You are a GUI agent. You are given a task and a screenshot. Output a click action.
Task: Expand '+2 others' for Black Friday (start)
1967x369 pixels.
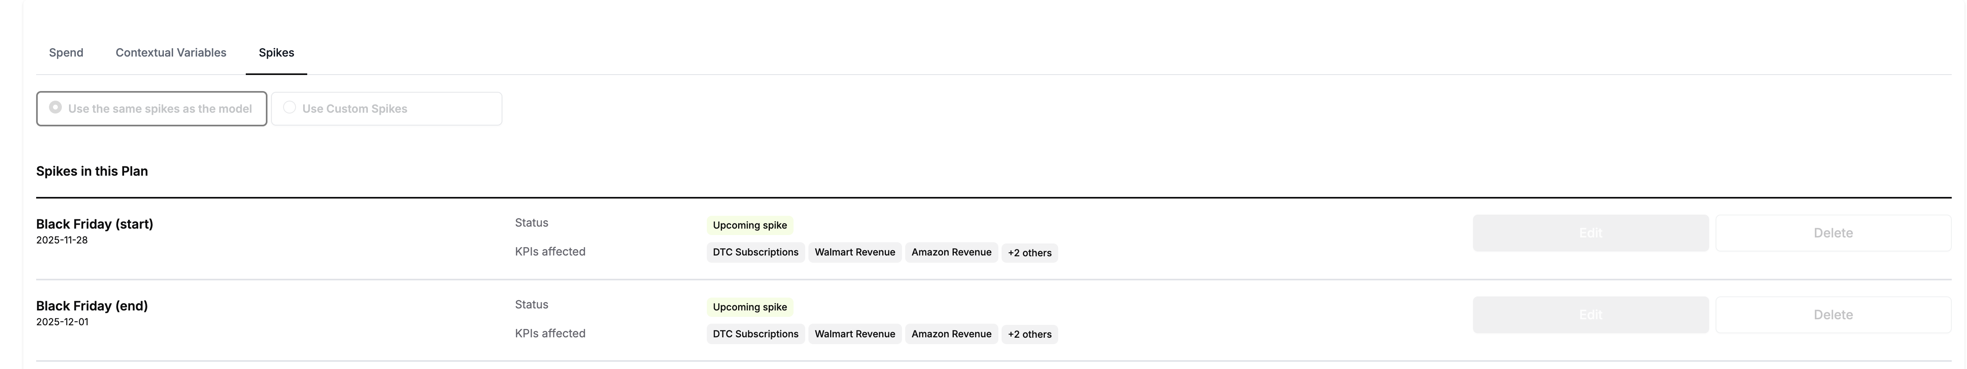(1029, 252)
